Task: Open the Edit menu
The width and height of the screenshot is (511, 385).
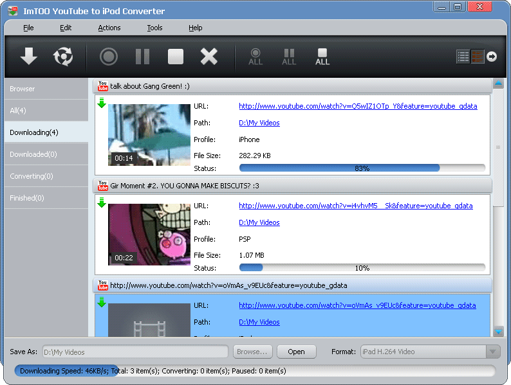Action: [x=66, y=28]
